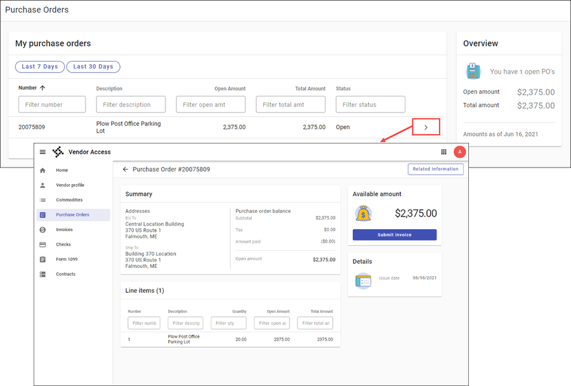Click the Submit invoice button
The height and width of the screenshot is (386, 571).
coord(395,235)
